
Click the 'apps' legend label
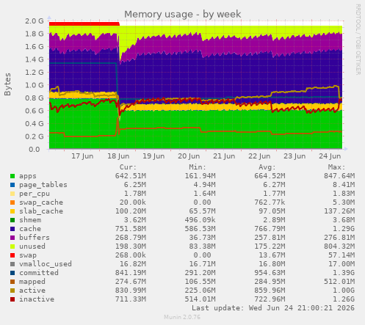click(x=28, y=176)
